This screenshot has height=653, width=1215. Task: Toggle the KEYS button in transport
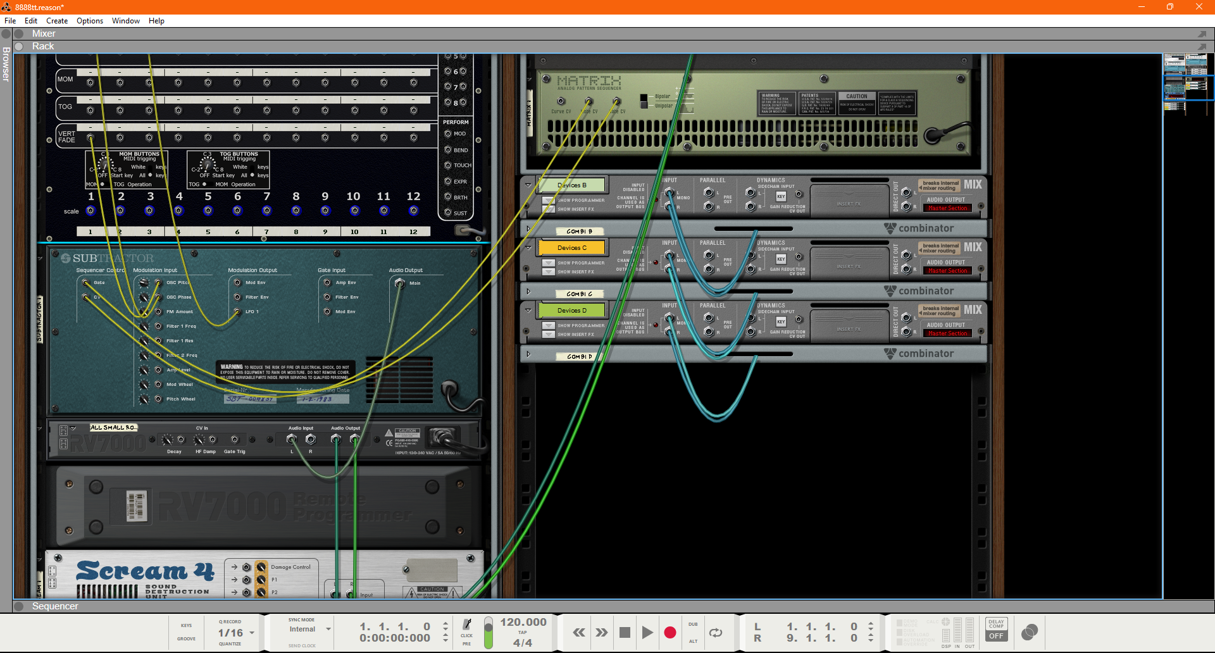(186, 625)
